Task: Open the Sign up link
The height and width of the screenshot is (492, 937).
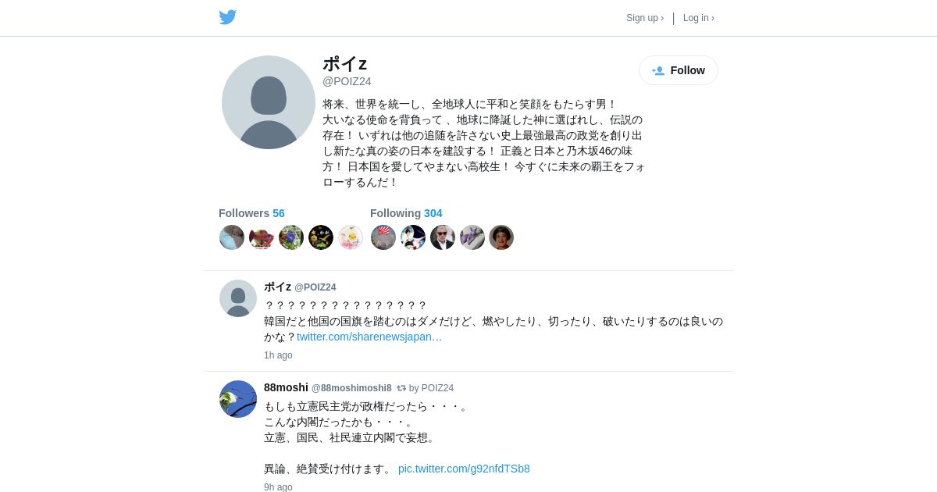Action: [645, 18]
